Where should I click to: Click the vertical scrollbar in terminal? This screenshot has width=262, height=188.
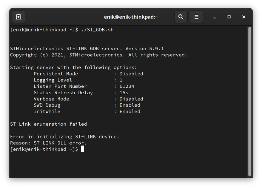point(250,102)
